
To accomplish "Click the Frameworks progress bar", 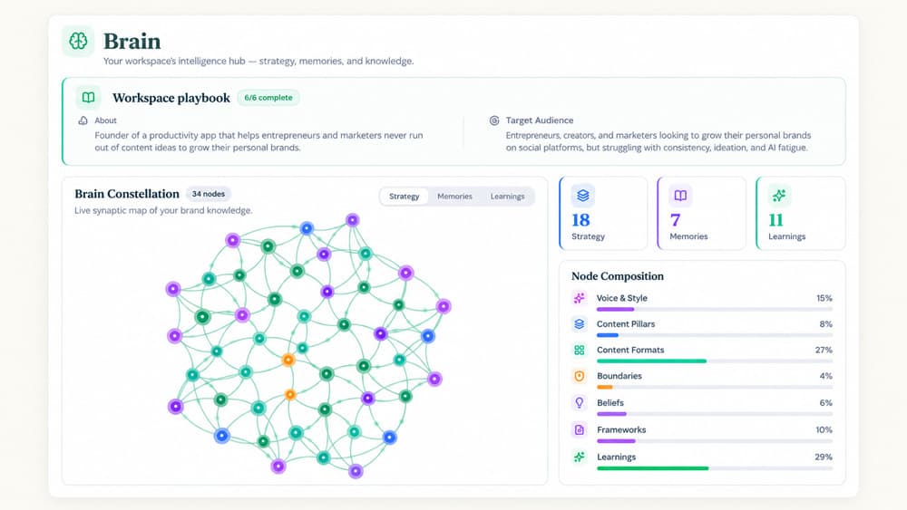I will pyautogui.click(x=715, y=441).
